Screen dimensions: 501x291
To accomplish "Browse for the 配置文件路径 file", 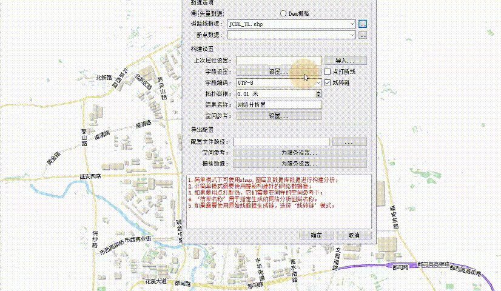I will click(348, 142).
